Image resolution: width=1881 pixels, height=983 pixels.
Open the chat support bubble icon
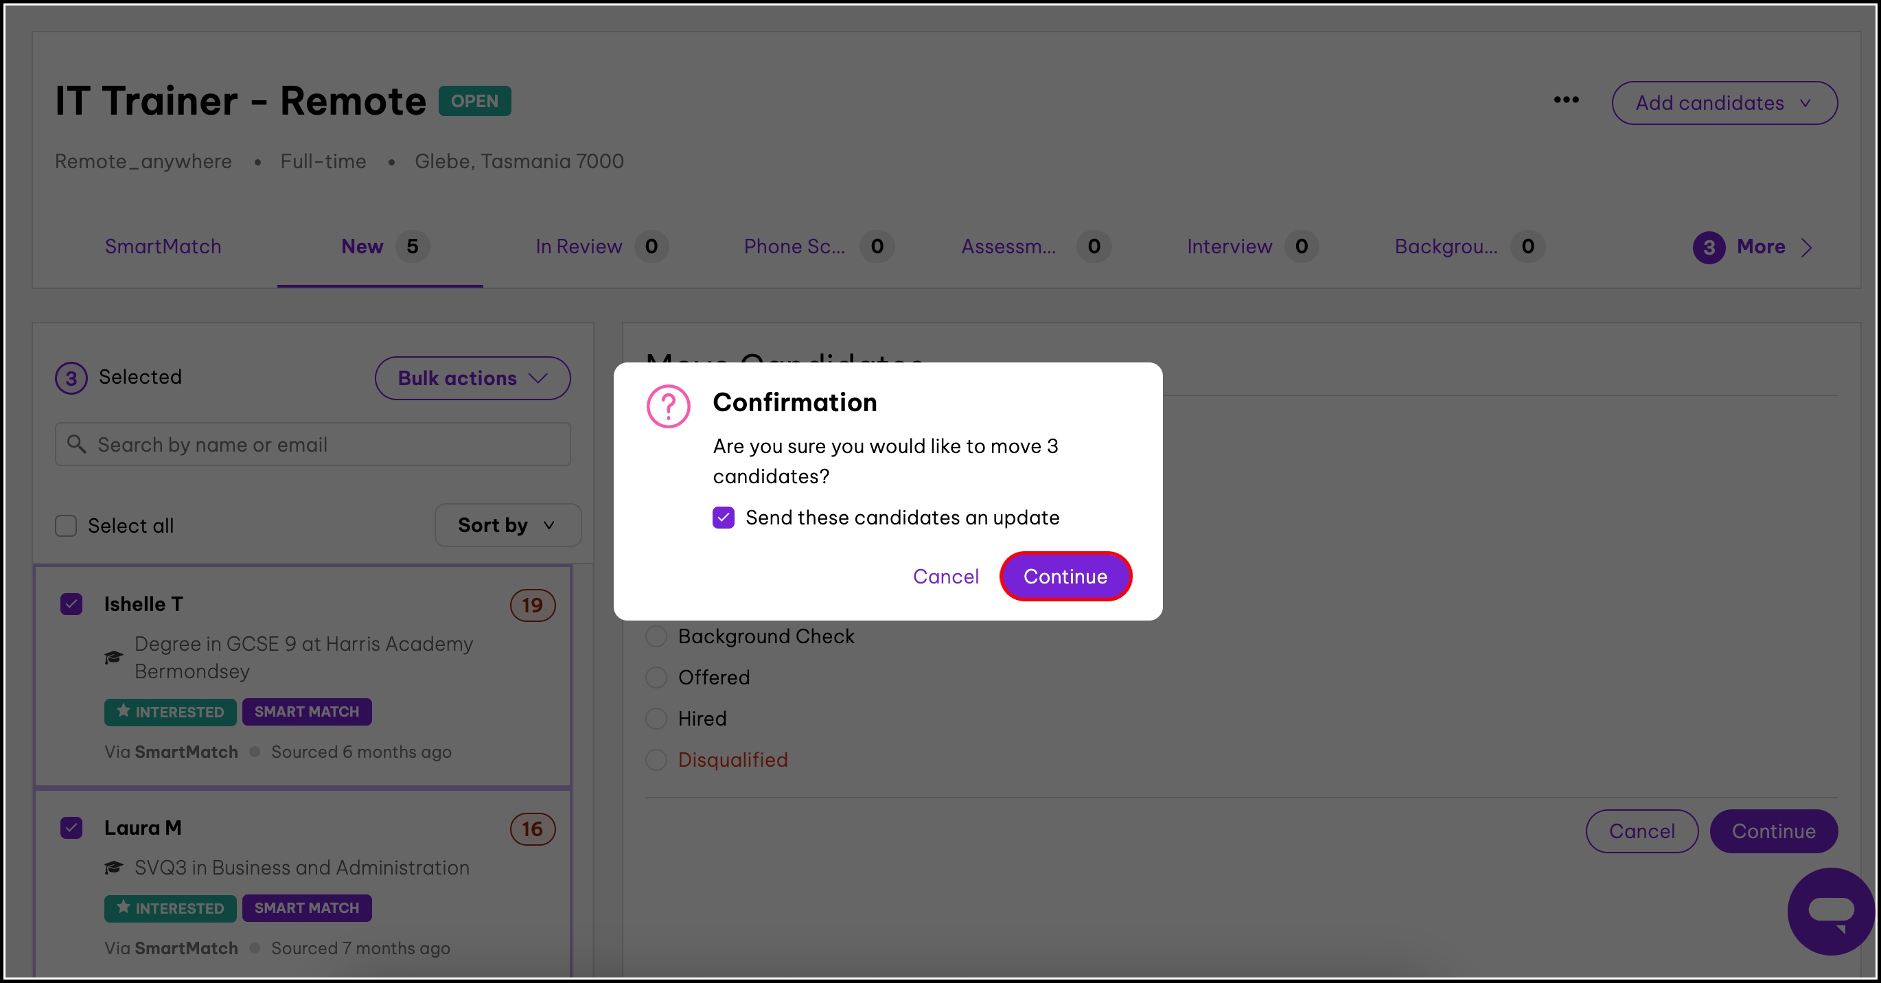1830,911
